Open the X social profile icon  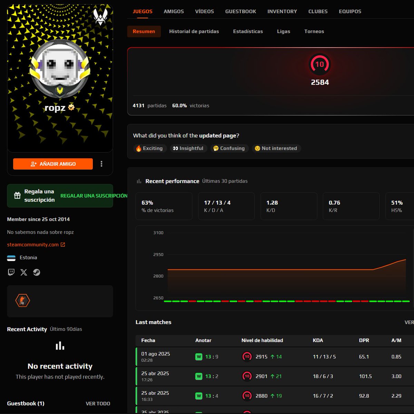pyautogui.click(x=24, y=273)
